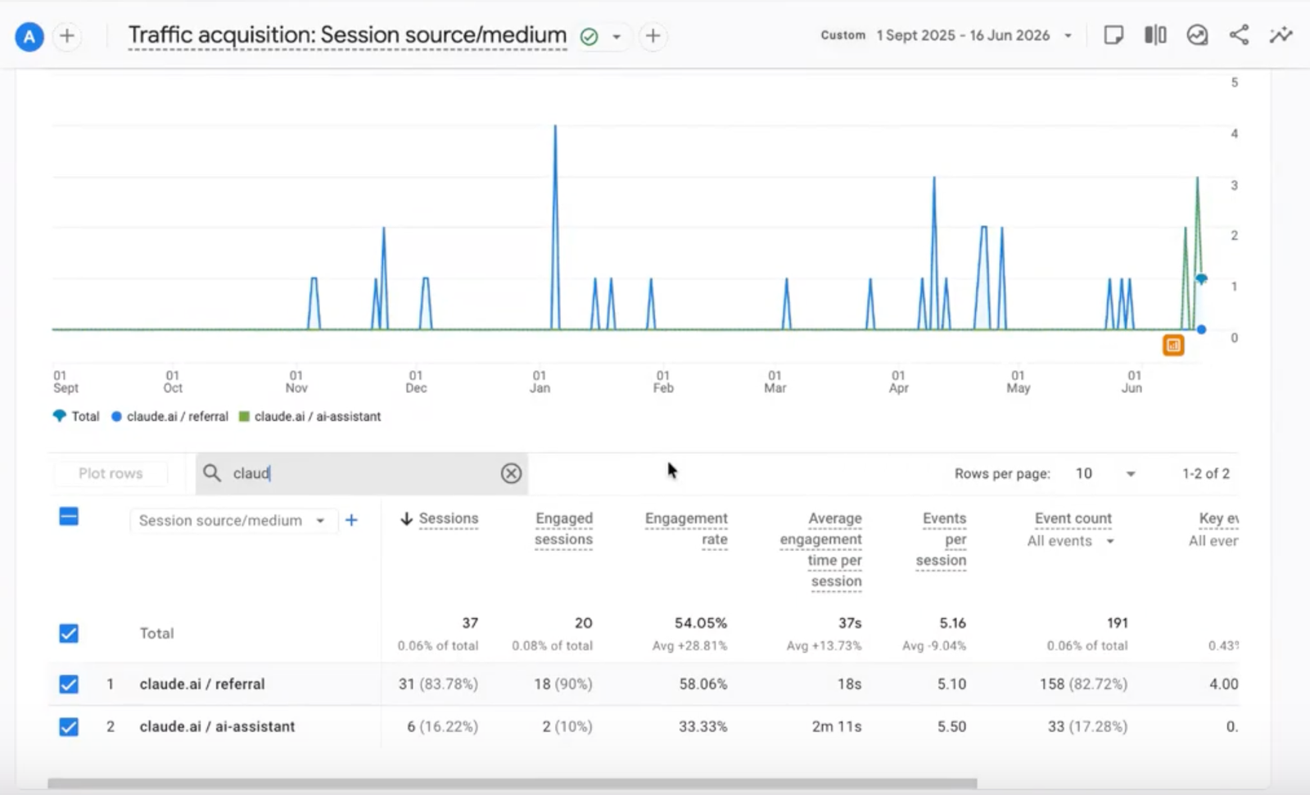Add a secondary dimension with blue plus
Screen dimensions: 1310x795
point(351,521)
